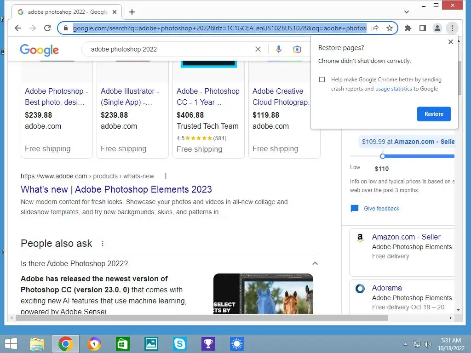Screen dimensions: 471x353
Task: Open the Adorama seller offer
Action: 387,288
